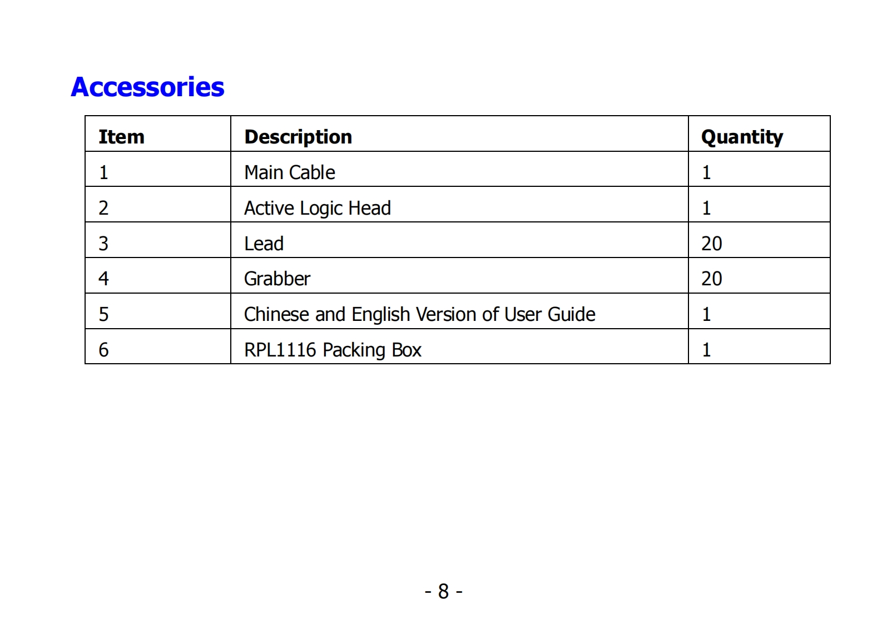Viewport: 887px width, 624px height.
Task: Select the Grabber description cell
Action: 277,279
